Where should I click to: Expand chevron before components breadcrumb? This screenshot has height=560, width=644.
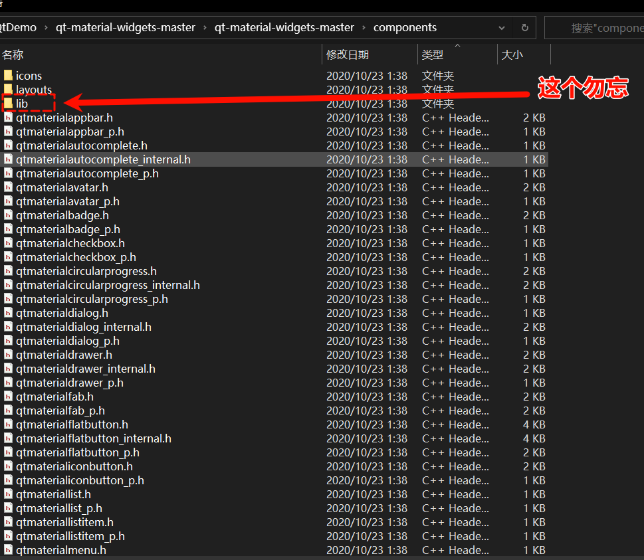(364, 27)
